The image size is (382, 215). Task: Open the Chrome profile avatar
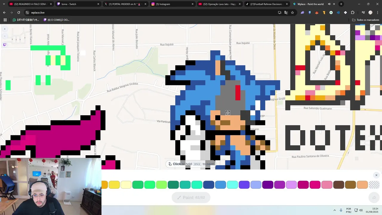(x=370, y=13)
